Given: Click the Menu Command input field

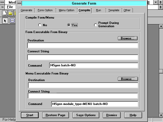Looking at the screenshot, I should [94, 104].
